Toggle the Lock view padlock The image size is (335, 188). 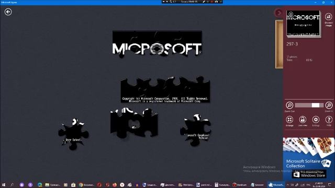(x=303, y=120)
